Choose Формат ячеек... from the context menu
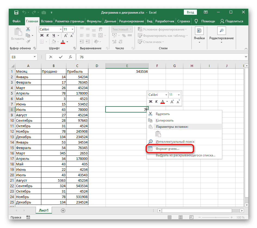 [167, 149]
